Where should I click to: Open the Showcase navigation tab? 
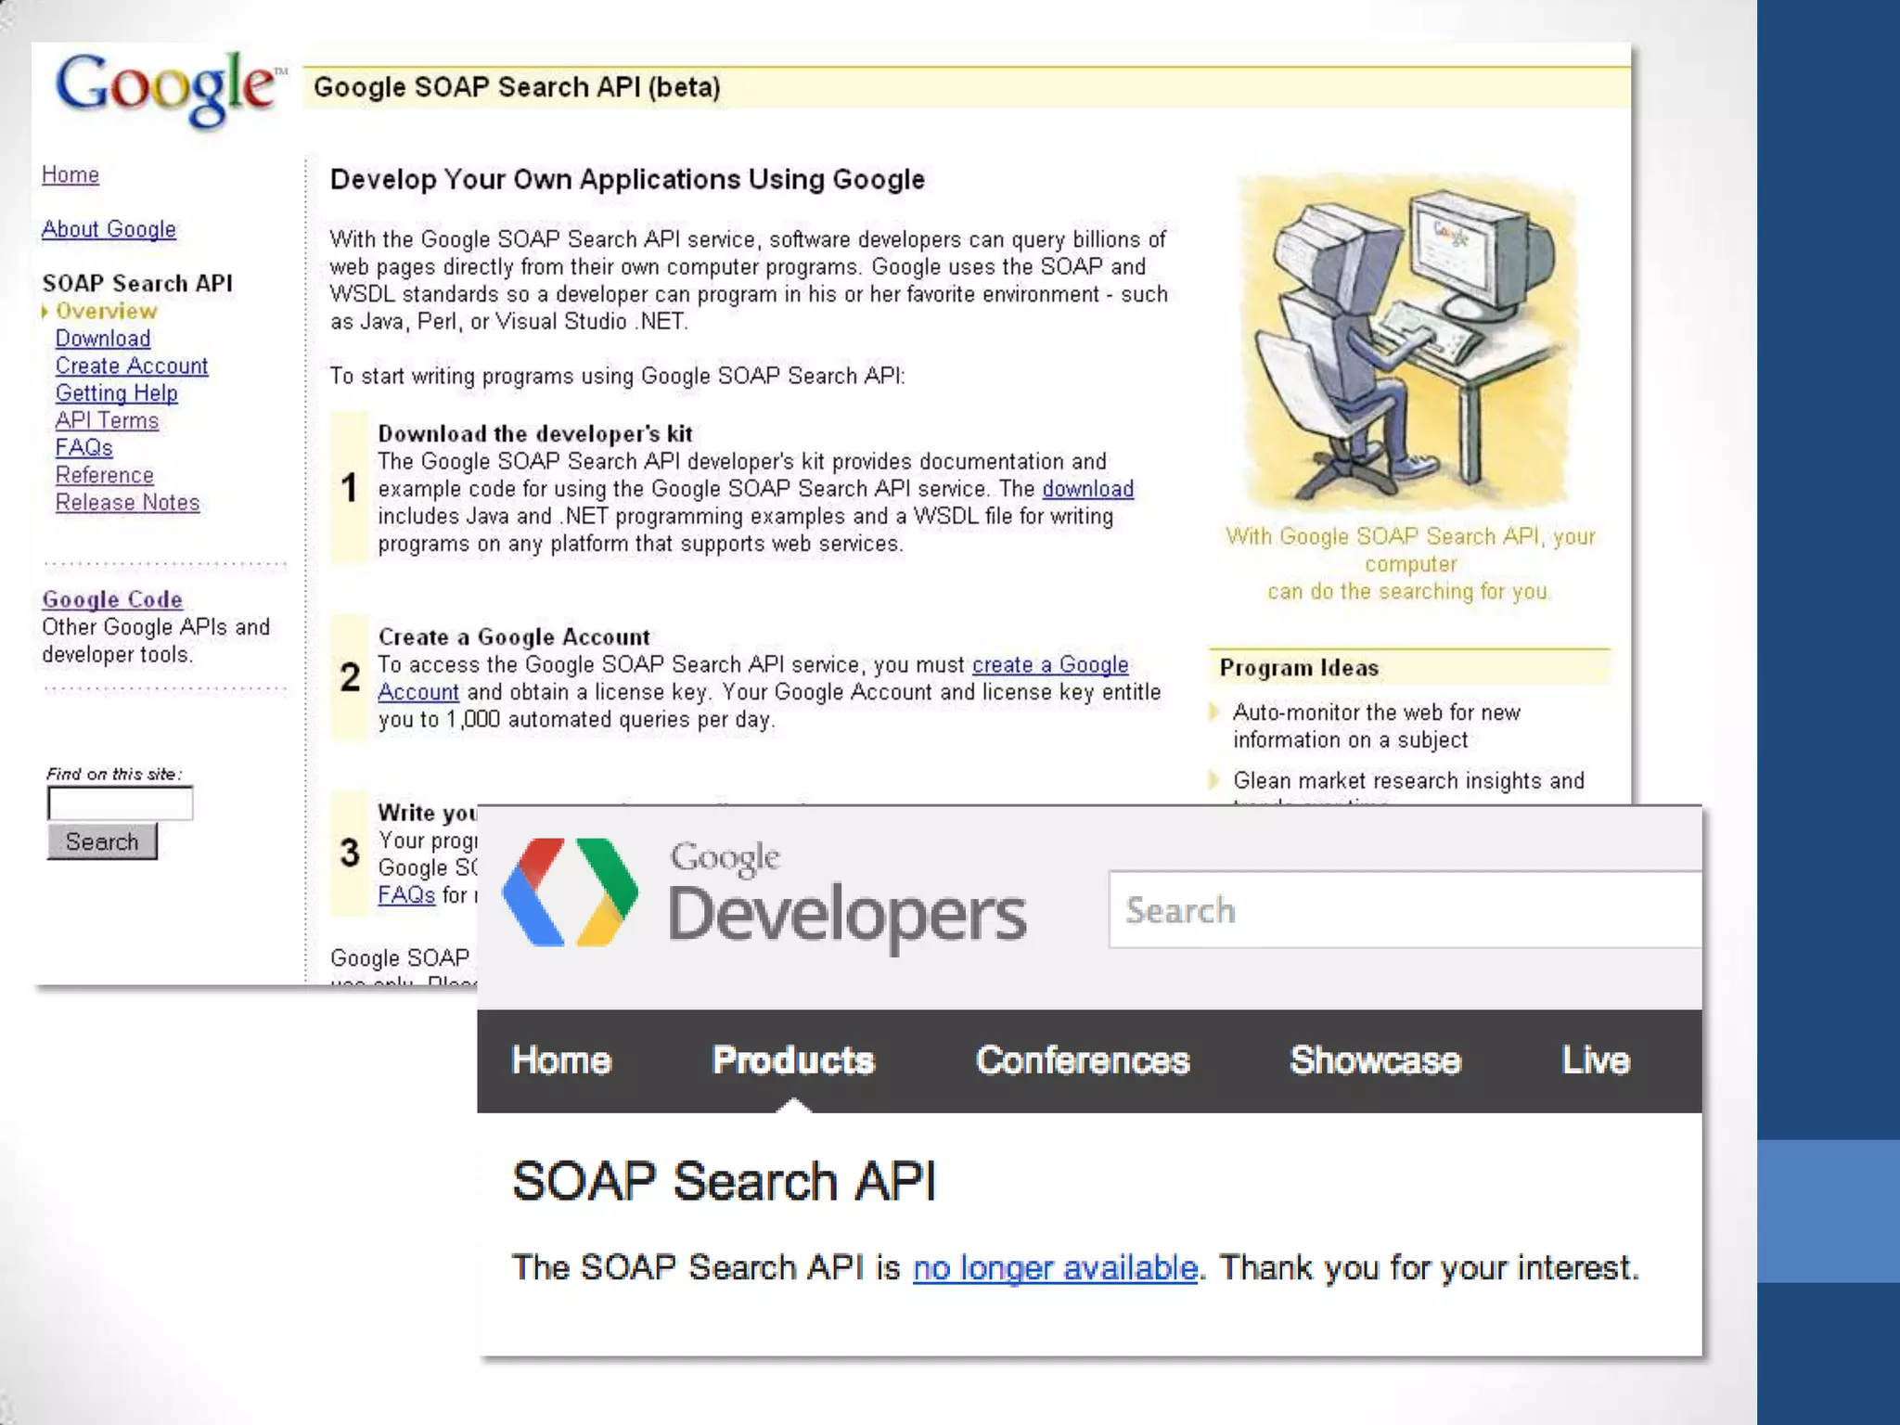[x=1376, y=1060]
